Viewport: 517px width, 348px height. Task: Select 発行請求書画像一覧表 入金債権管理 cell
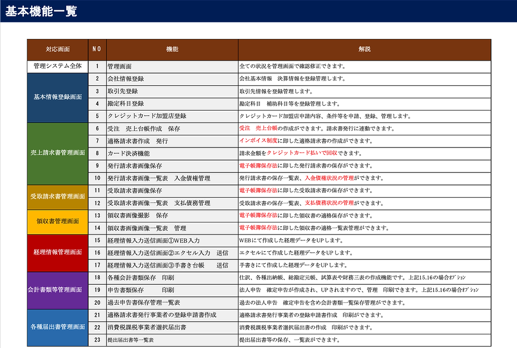pyautogui.click(x=172, y=179)
